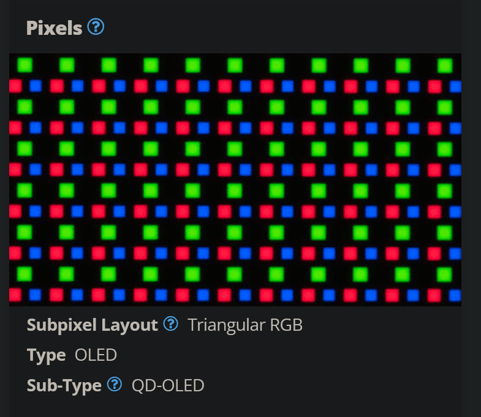
Task: Click the bottom-right blue subpixel in photo
Action: click(455, 296)
